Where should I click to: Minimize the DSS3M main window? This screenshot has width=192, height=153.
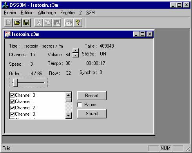pyautogui.click(x=173, y=5)
